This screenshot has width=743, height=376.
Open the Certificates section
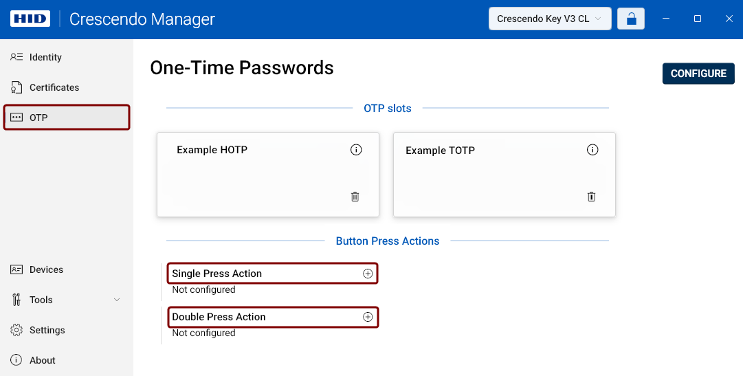(x=67, y=87)
